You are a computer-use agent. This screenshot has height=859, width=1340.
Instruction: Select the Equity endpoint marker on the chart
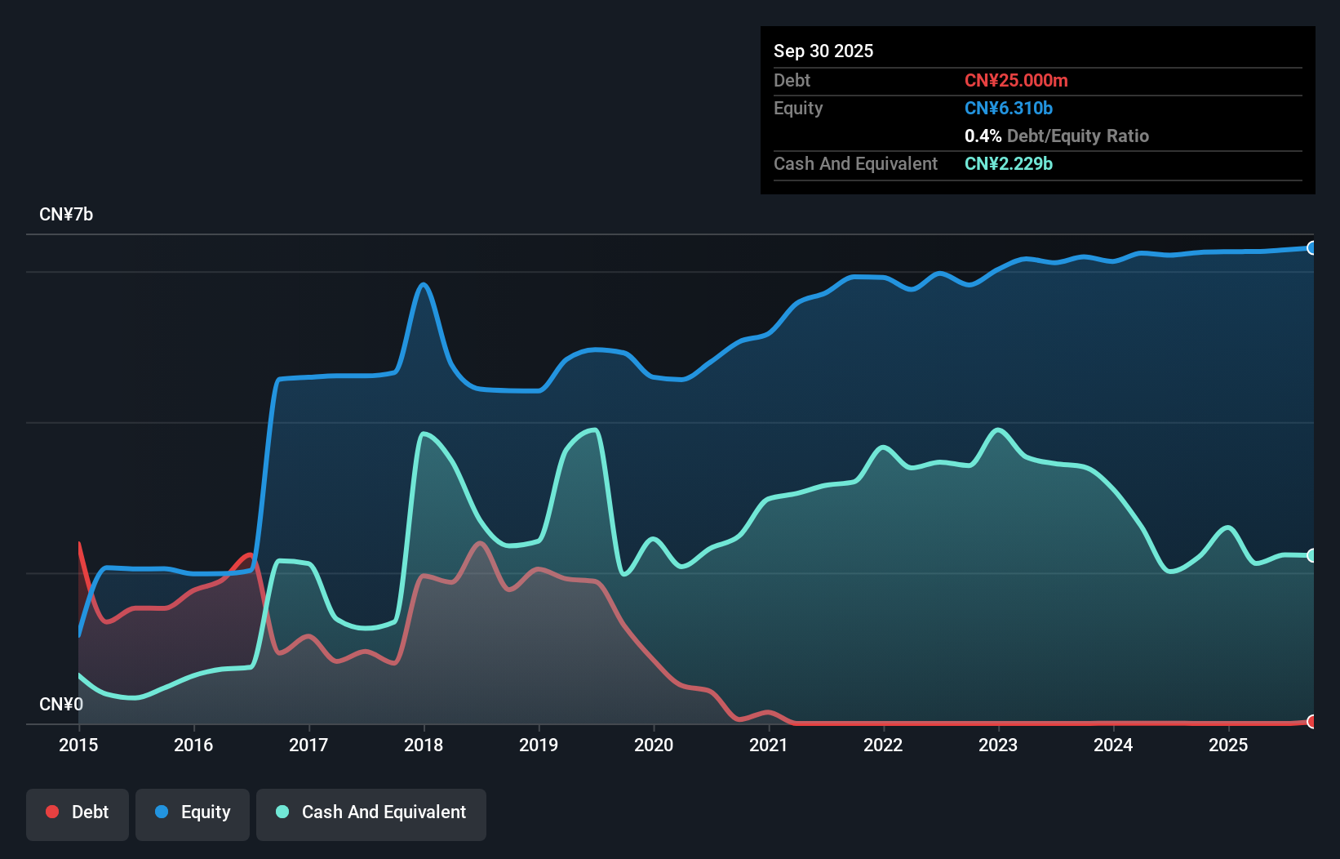[x=1312, y=248]
